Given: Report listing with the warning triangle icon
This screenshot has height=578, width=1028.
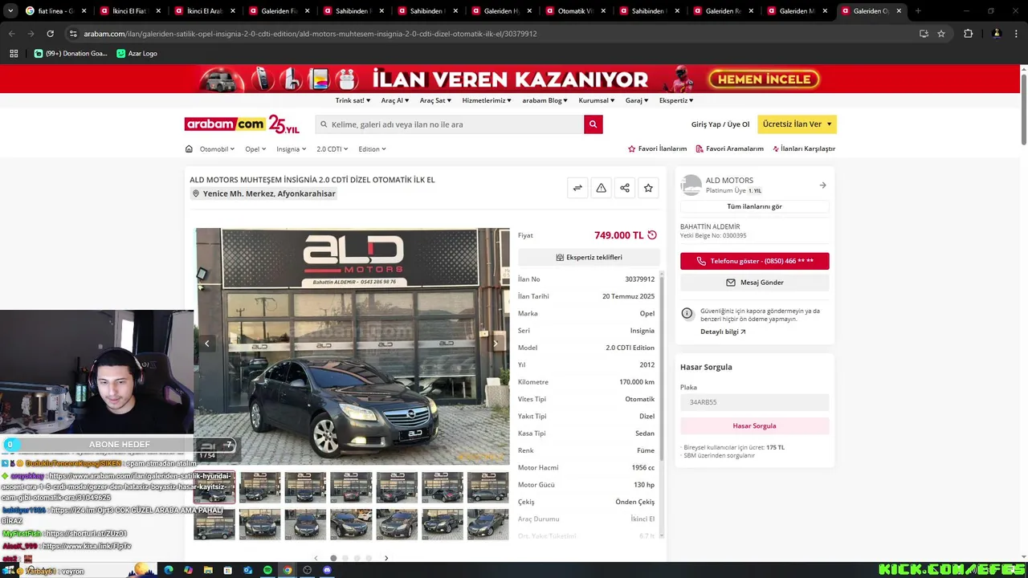Looking at the screenshot, I should pos(601,188).
